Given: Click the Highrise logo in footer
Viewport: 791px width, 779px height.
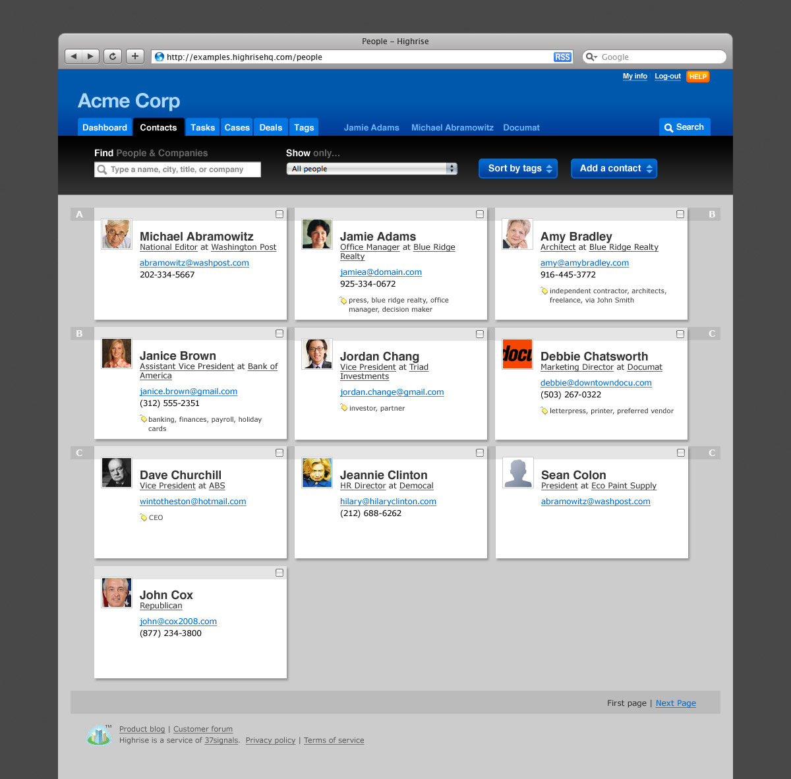Looking at the screenshot, I should click(x=99, y=734).
